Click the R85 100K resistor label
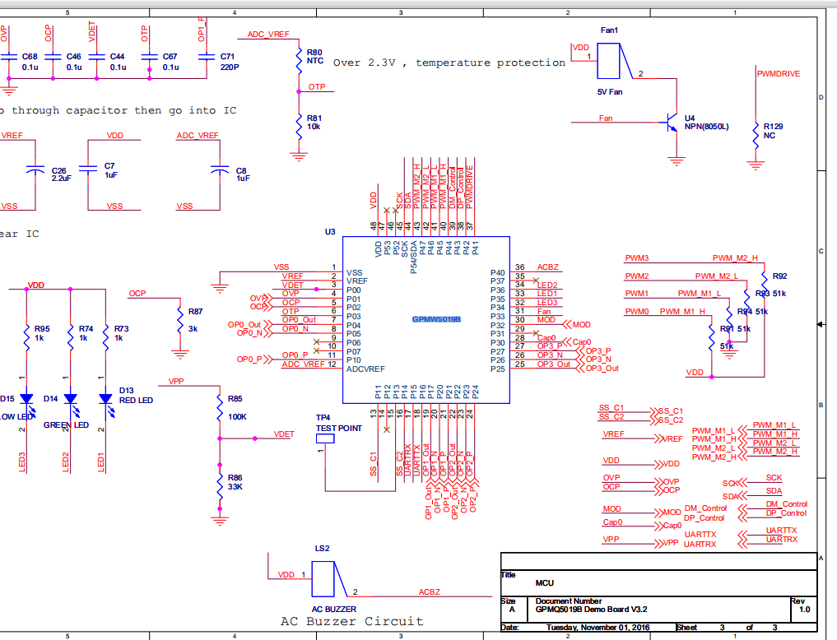 237,408
